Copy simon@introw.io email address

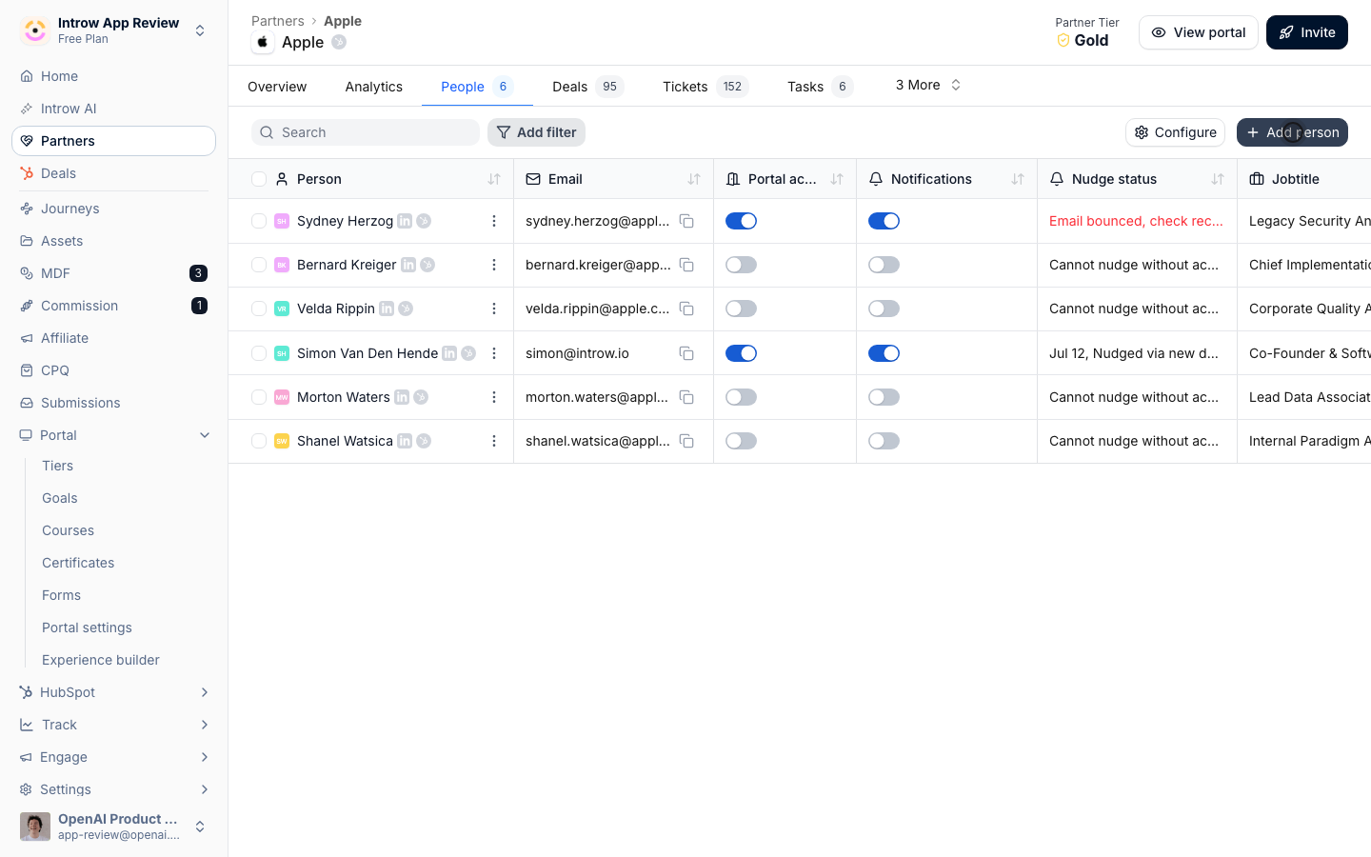pyautogui.click(x=686, y=353)
